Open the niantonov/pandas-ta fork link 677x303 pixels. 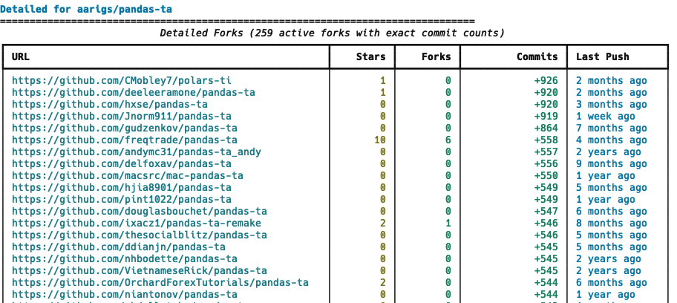click(x=125, y=294)
